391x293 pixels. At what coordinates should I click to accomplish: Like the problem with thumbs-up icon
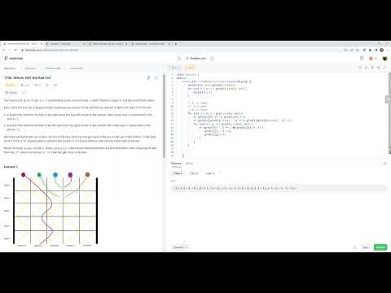(x=25, y=85)
